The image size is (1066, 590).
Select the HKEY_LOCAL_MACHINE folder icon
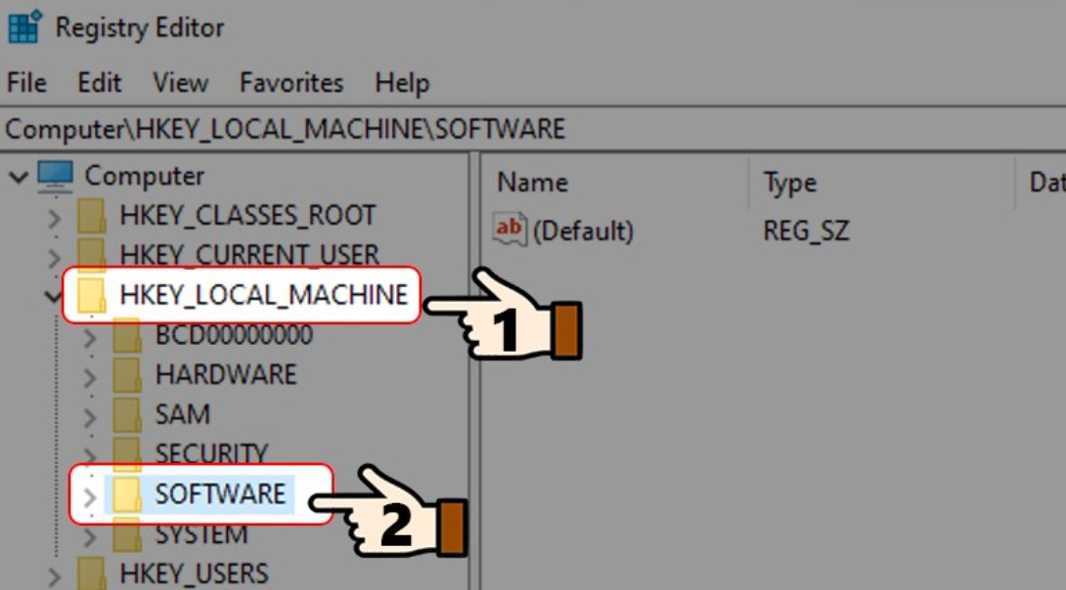[x=91, y=295]
